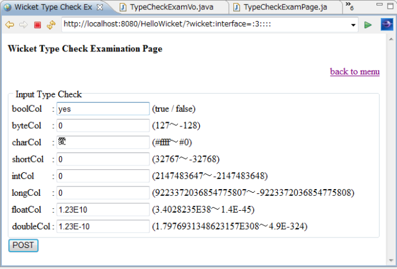
Task: Switch to the TypeCheckExamVo.java tab
Action: 171,7
